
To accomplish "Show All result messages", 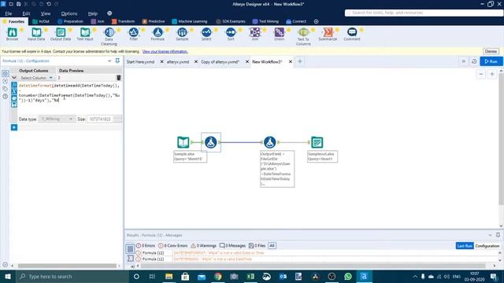I will pos(272,245).
